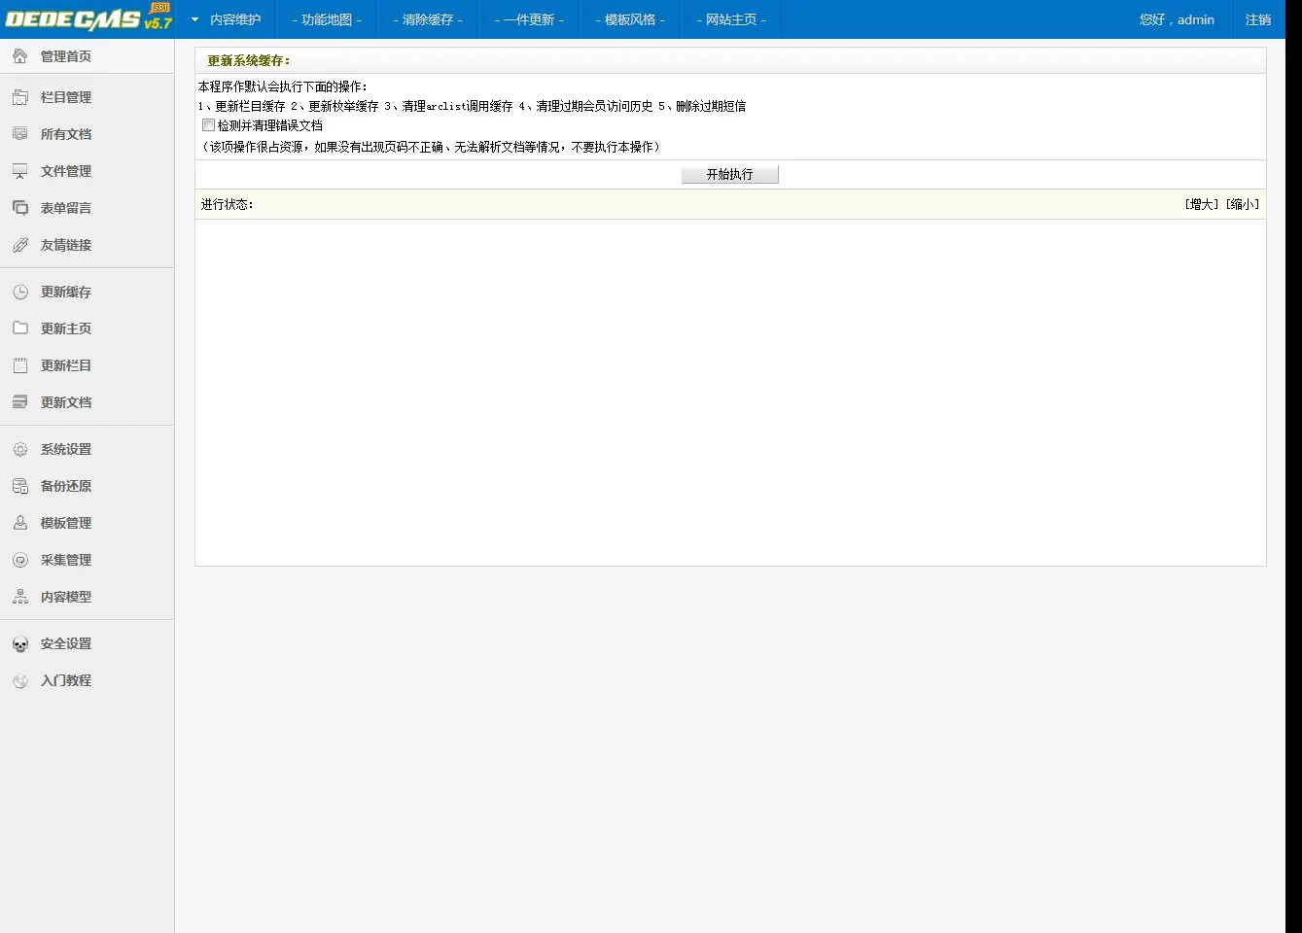Open 表单留言 in sidebar
The height and width of the screenshot is (933, 1302).
click(66, 208)
